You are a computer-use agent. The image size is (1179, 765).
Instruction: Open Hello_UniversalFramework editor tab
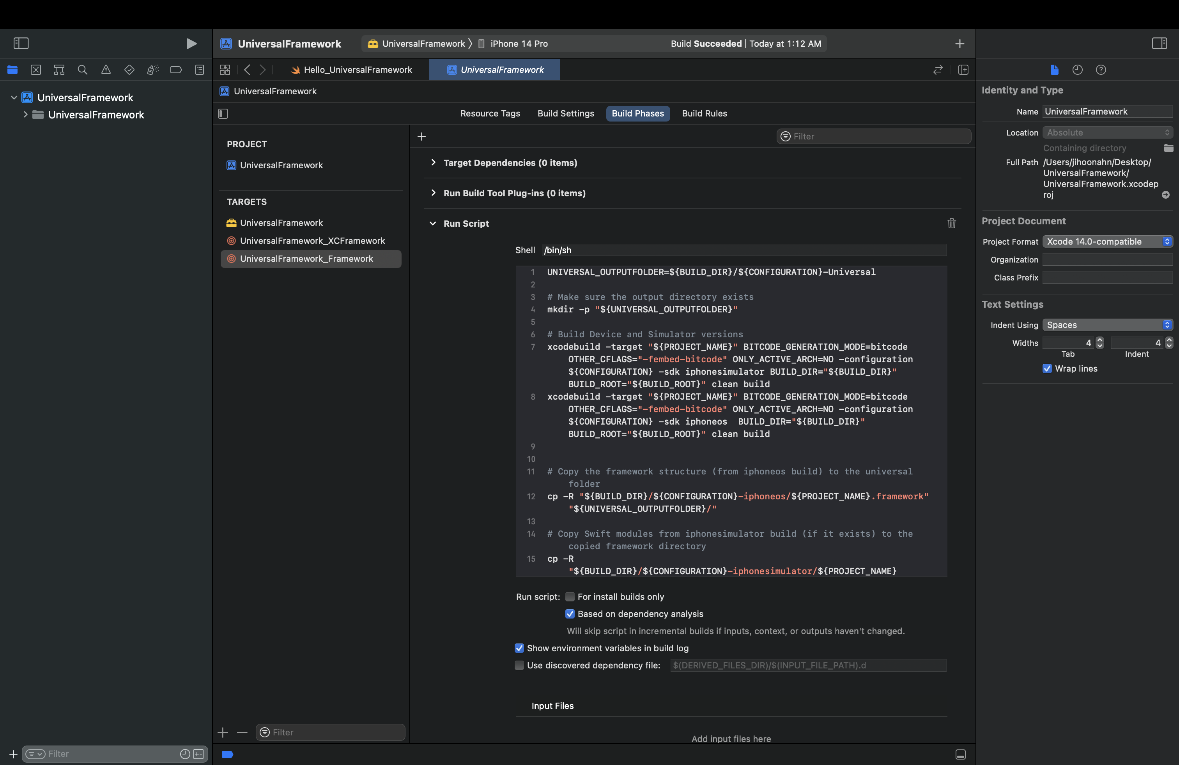352,70
